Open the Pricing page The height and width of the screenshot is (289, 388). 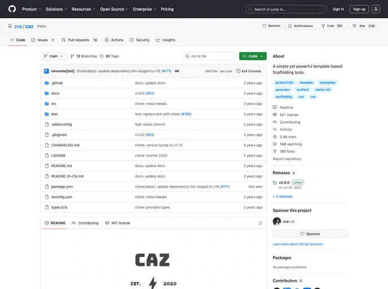pyautogui.click(x=167, y=9)
